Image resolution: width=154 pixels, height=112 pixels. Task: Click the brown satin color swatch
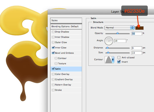[139, 28]
